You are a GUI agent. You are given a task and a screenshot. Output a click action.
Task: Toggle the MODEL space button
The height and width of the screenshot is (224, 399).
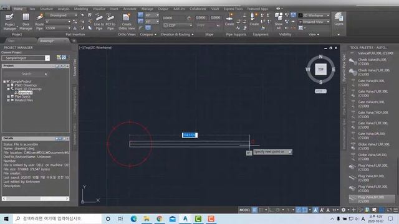(244, 210)
